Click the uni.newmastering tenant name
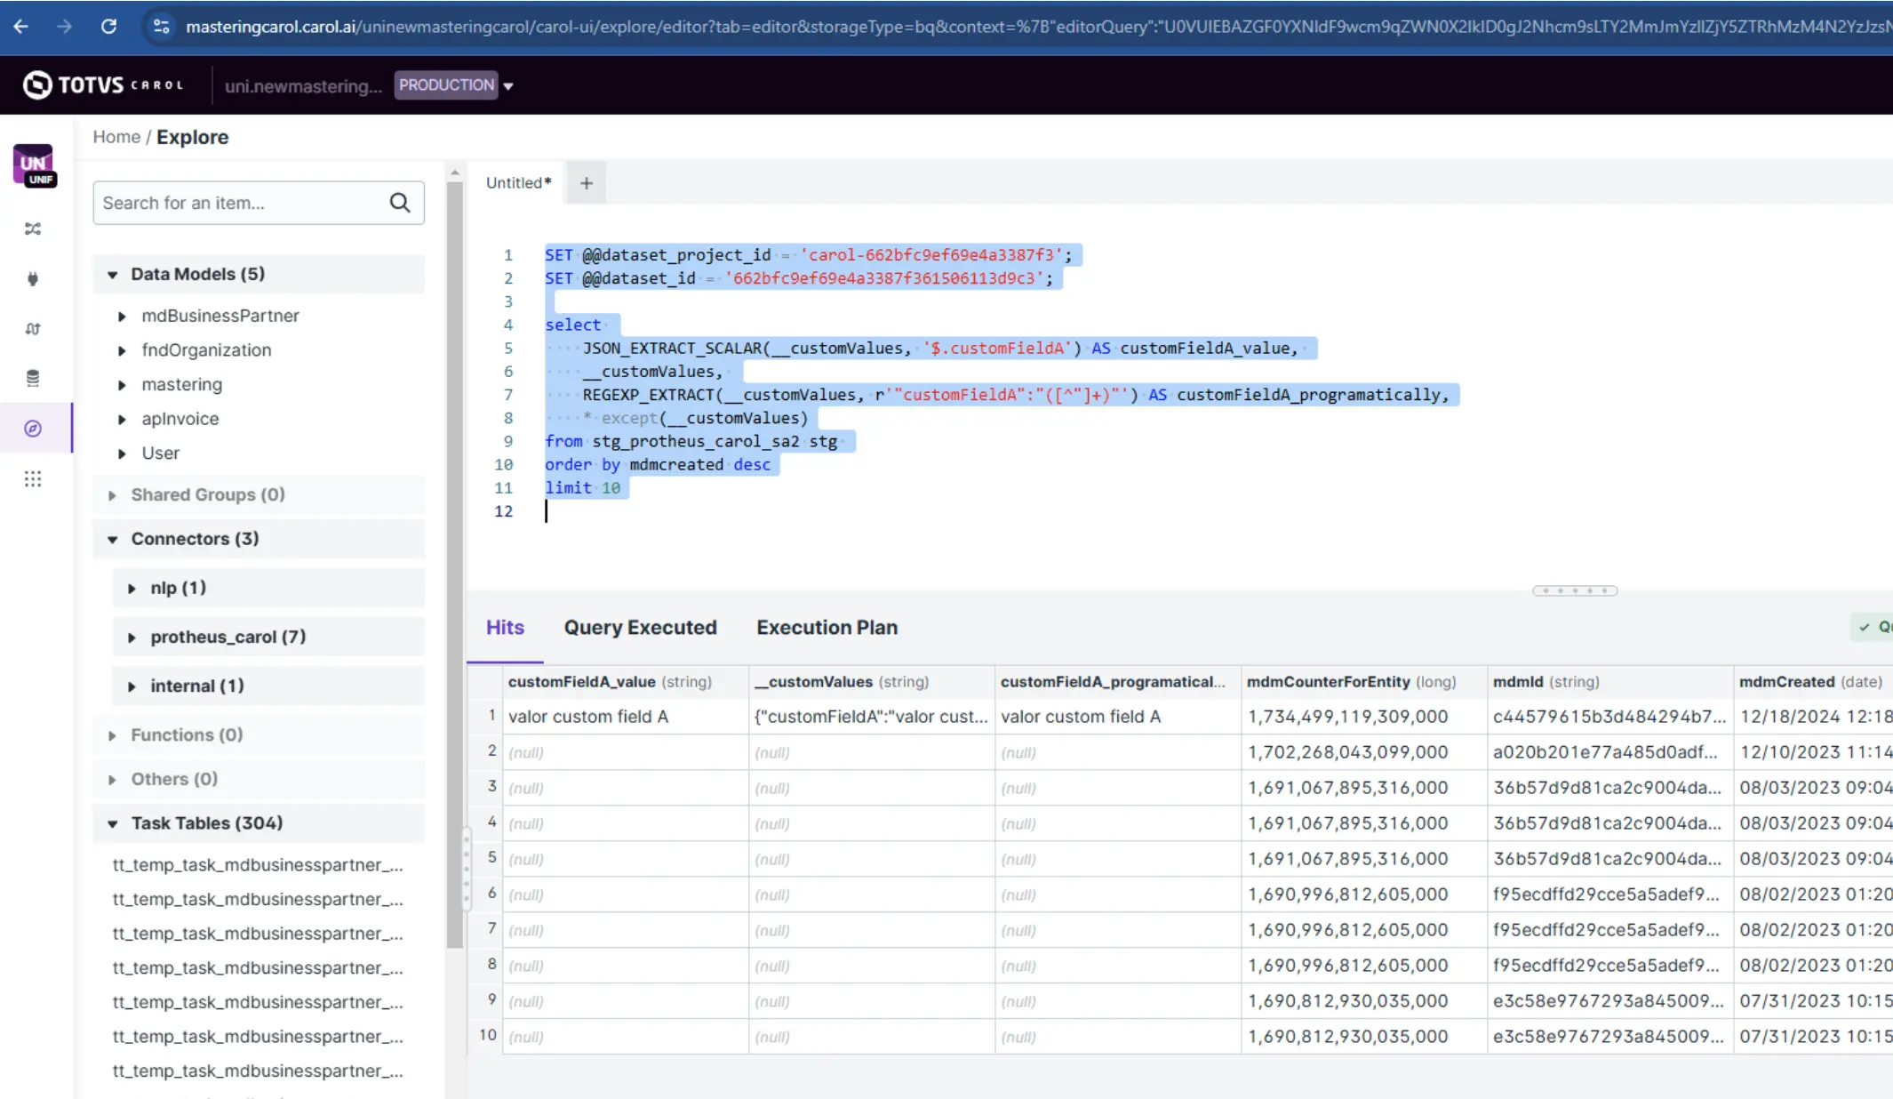Screen dimensions: 1893x1099 303,86
